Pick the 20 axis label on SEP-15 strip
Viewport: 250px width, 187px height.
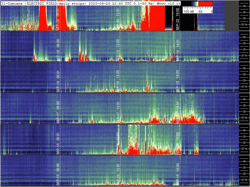[244, 174]
